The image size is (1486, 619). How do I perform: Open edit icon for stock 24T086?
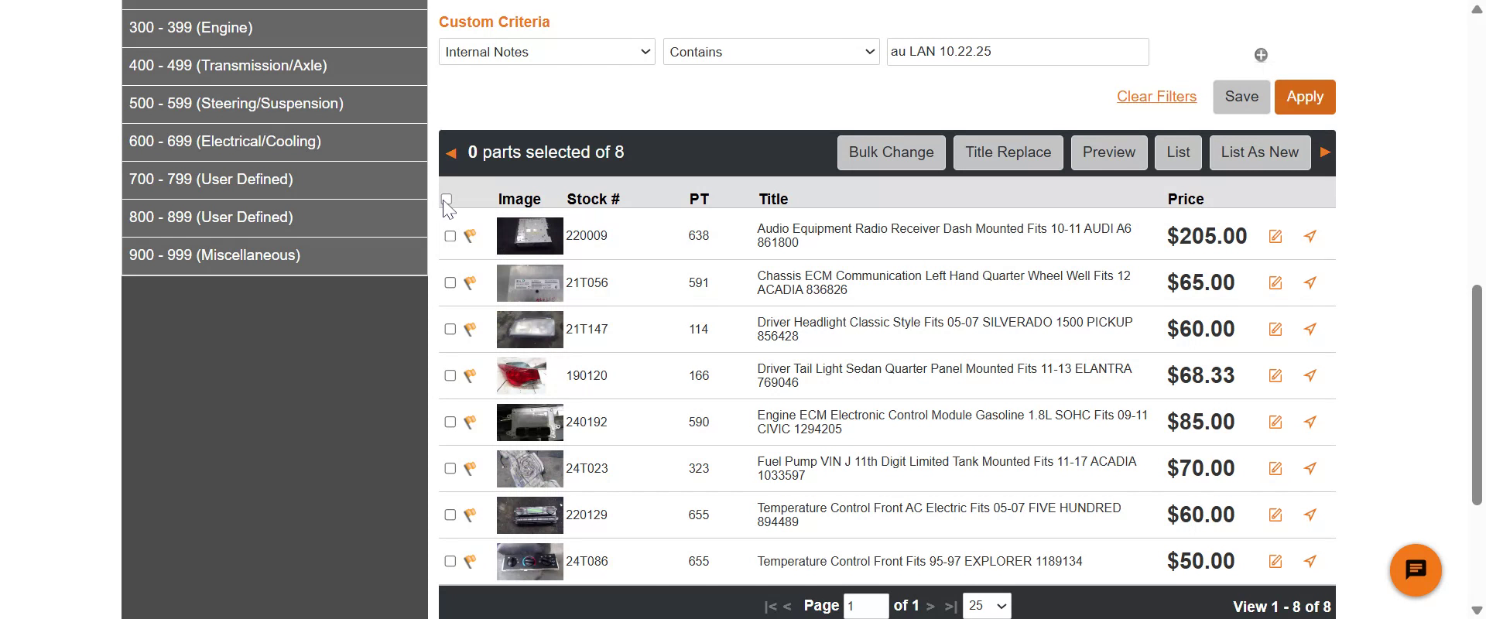pos(1275,562)
